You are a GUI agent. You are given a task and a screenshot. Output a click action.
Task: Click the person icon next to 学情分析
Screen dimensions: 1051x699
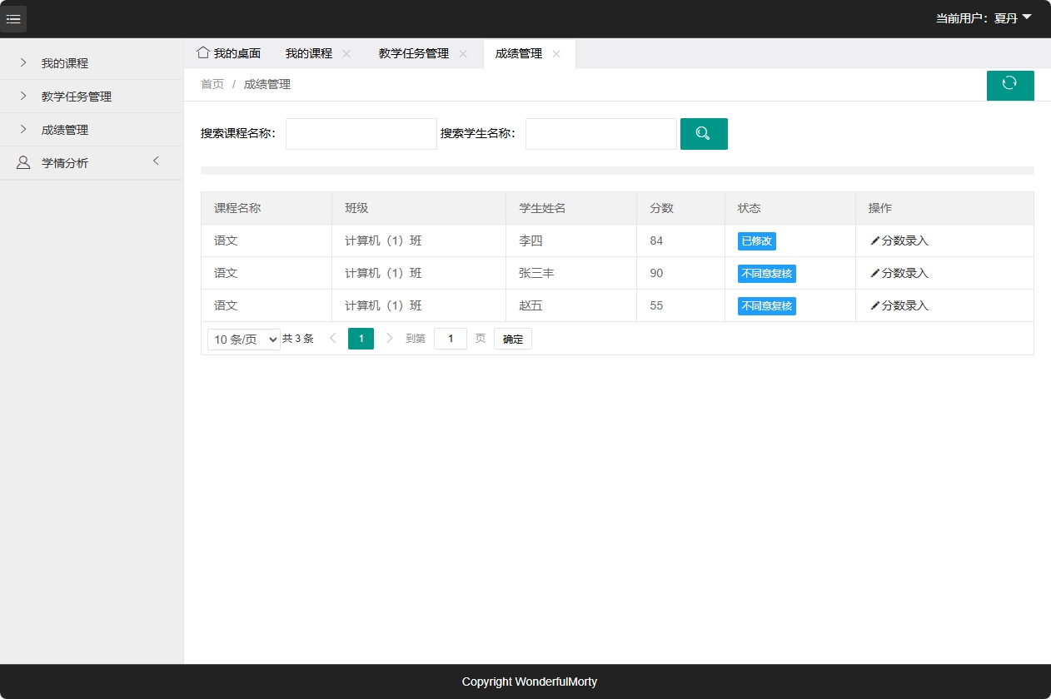pos(23,162)
